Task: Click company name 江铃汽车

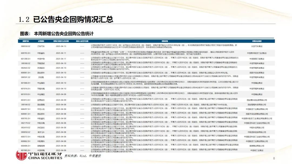Action: (41, 46)
